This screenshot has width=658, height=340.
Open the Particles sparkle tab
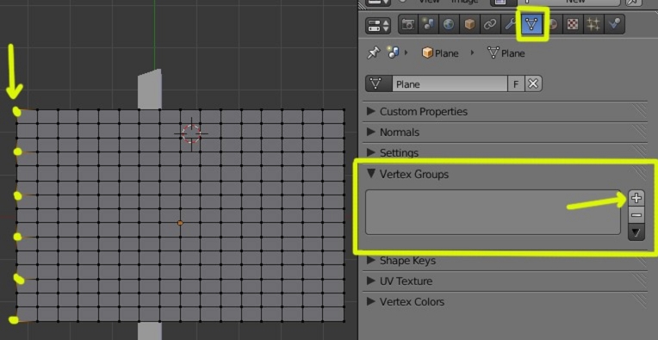pos(593,25)
